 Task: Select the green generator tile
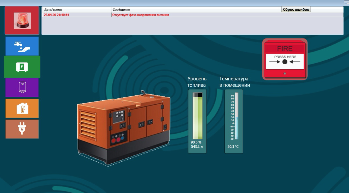pyautogui.click(x=22, y=67)
